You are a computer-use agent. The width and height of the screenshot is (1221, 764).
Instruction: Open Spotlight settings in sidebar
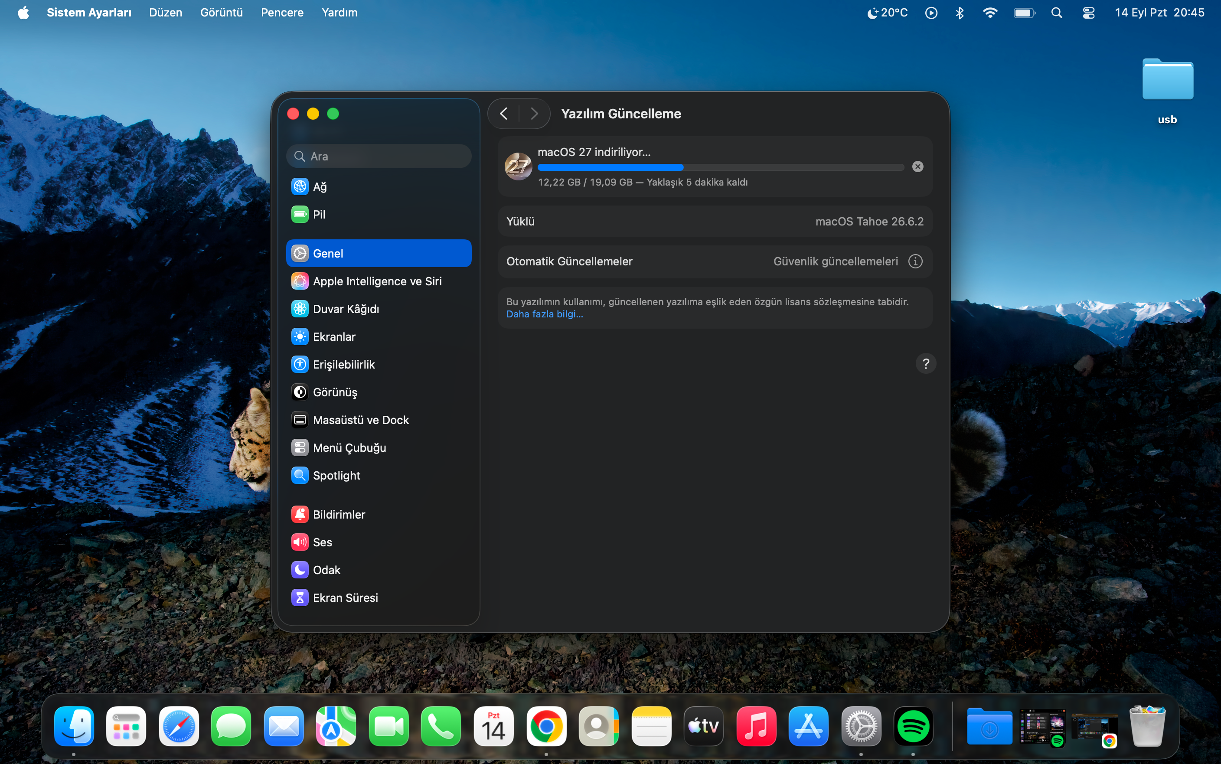point(379,476)
